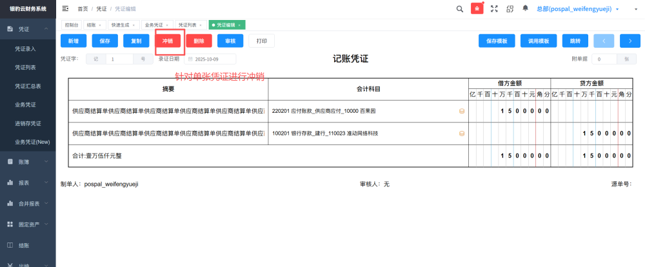The image size is (645, 267).
Task: Click the second row 摘要 cell
Action: [168, 133]
